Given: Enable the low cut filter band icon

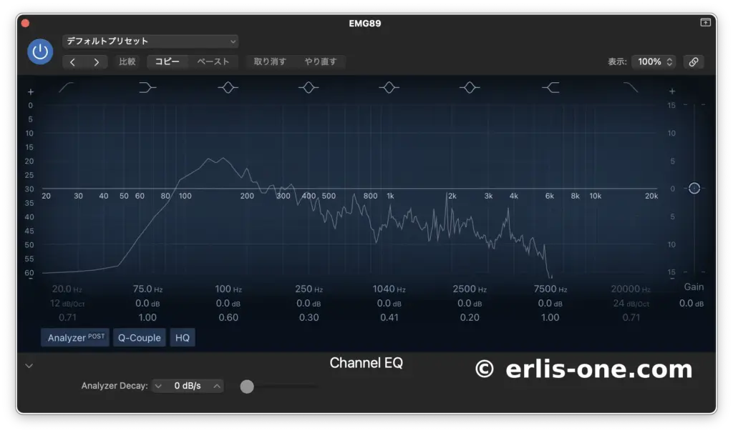Looking at the screenshot, I should pyautogui.click(x=66, y=87).
